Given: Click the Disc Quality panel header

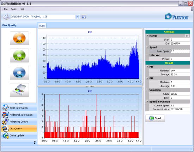Looking at the screenshot, I should 19,25.
